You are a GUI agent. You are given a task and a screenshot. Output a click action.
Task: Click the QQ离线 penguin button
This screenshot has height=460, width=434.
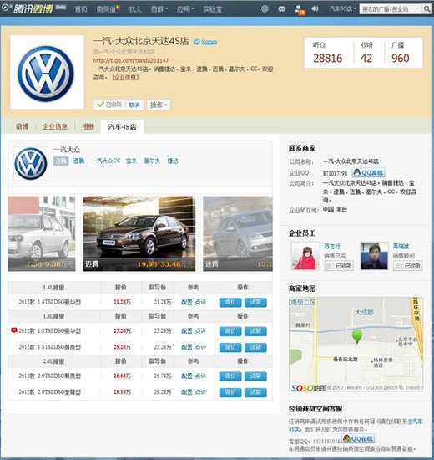click(x=368, y=172)
